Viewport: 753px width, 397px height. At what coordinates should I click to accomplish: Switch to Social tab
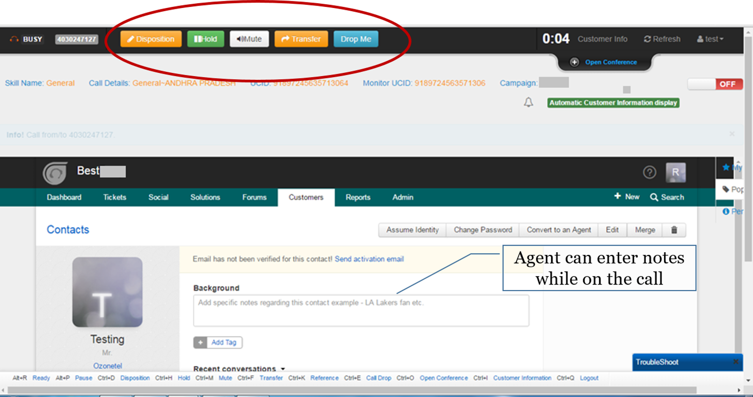coord(159,197)
